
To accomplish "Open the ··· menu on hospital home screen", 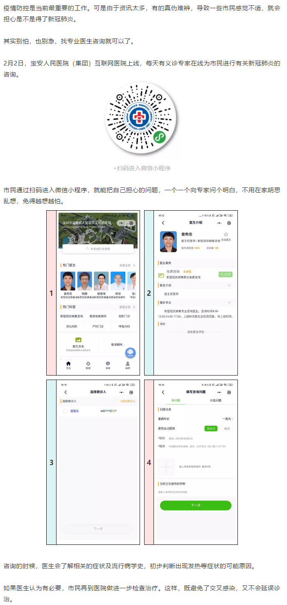I will 121,223.
